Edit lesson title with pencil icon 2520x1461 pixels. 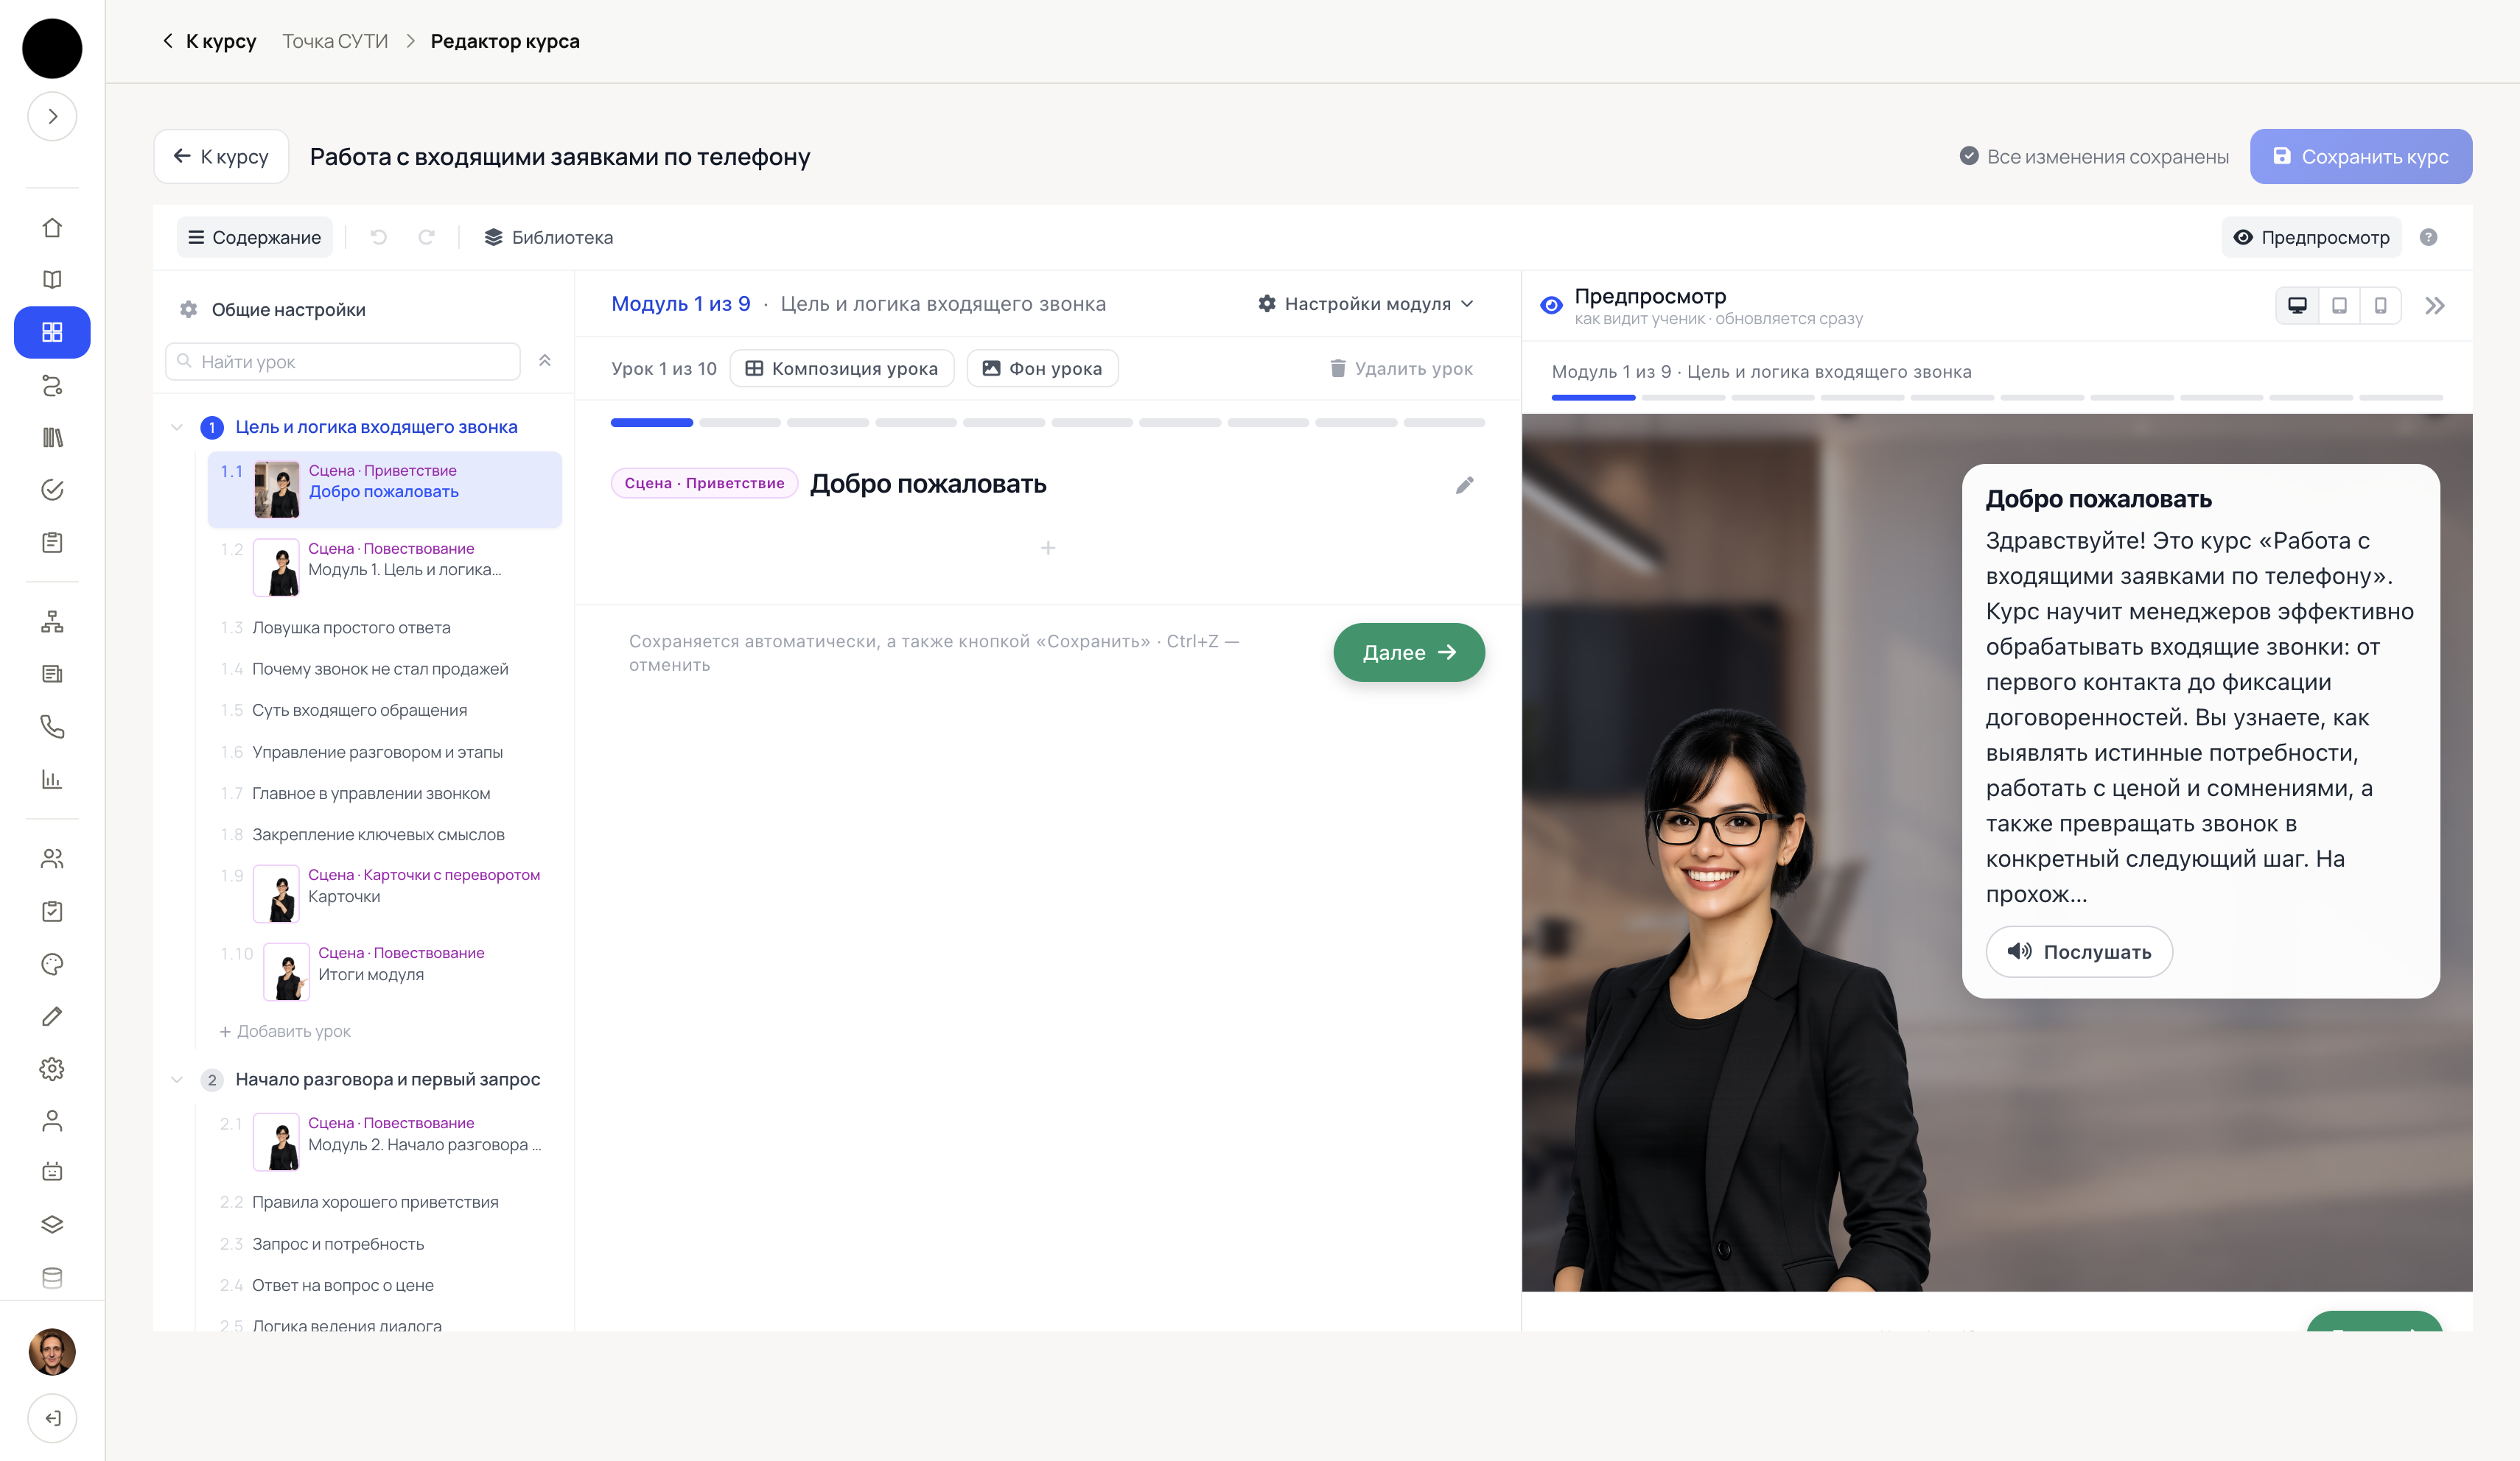point(1464,485)
